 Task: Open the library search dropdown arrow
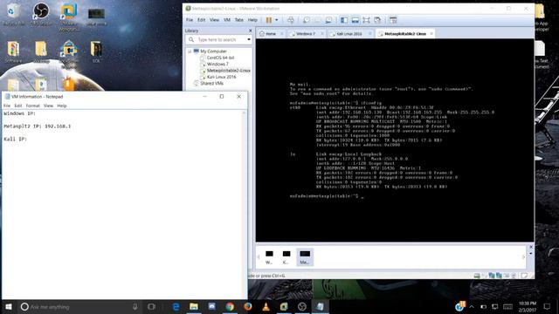point(249,39)
